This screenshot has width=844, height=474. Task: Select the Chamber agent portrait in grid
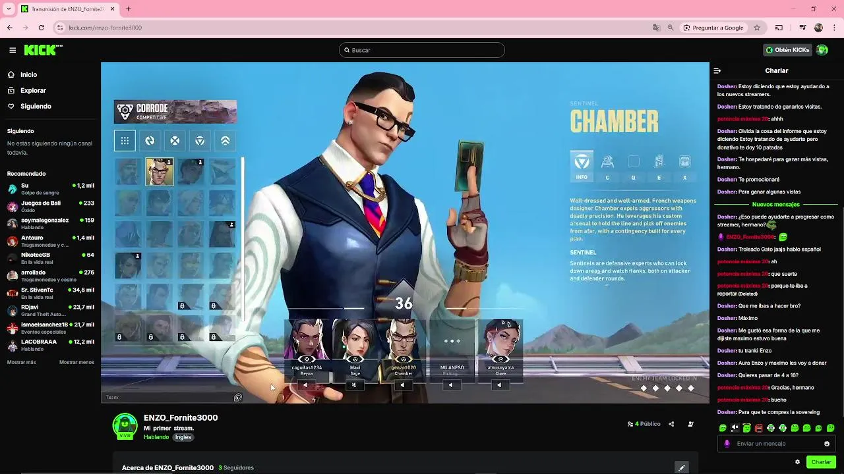pos(160,172)
